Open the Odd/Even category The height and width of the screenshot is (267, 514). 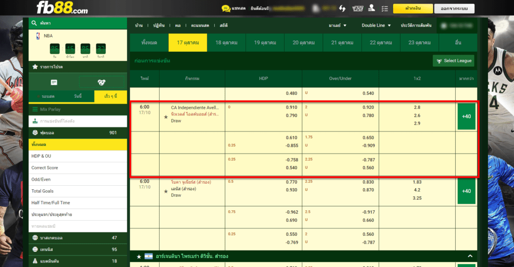pos(78,180)
